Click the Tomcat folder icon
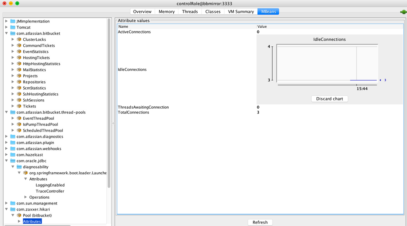 13,27
